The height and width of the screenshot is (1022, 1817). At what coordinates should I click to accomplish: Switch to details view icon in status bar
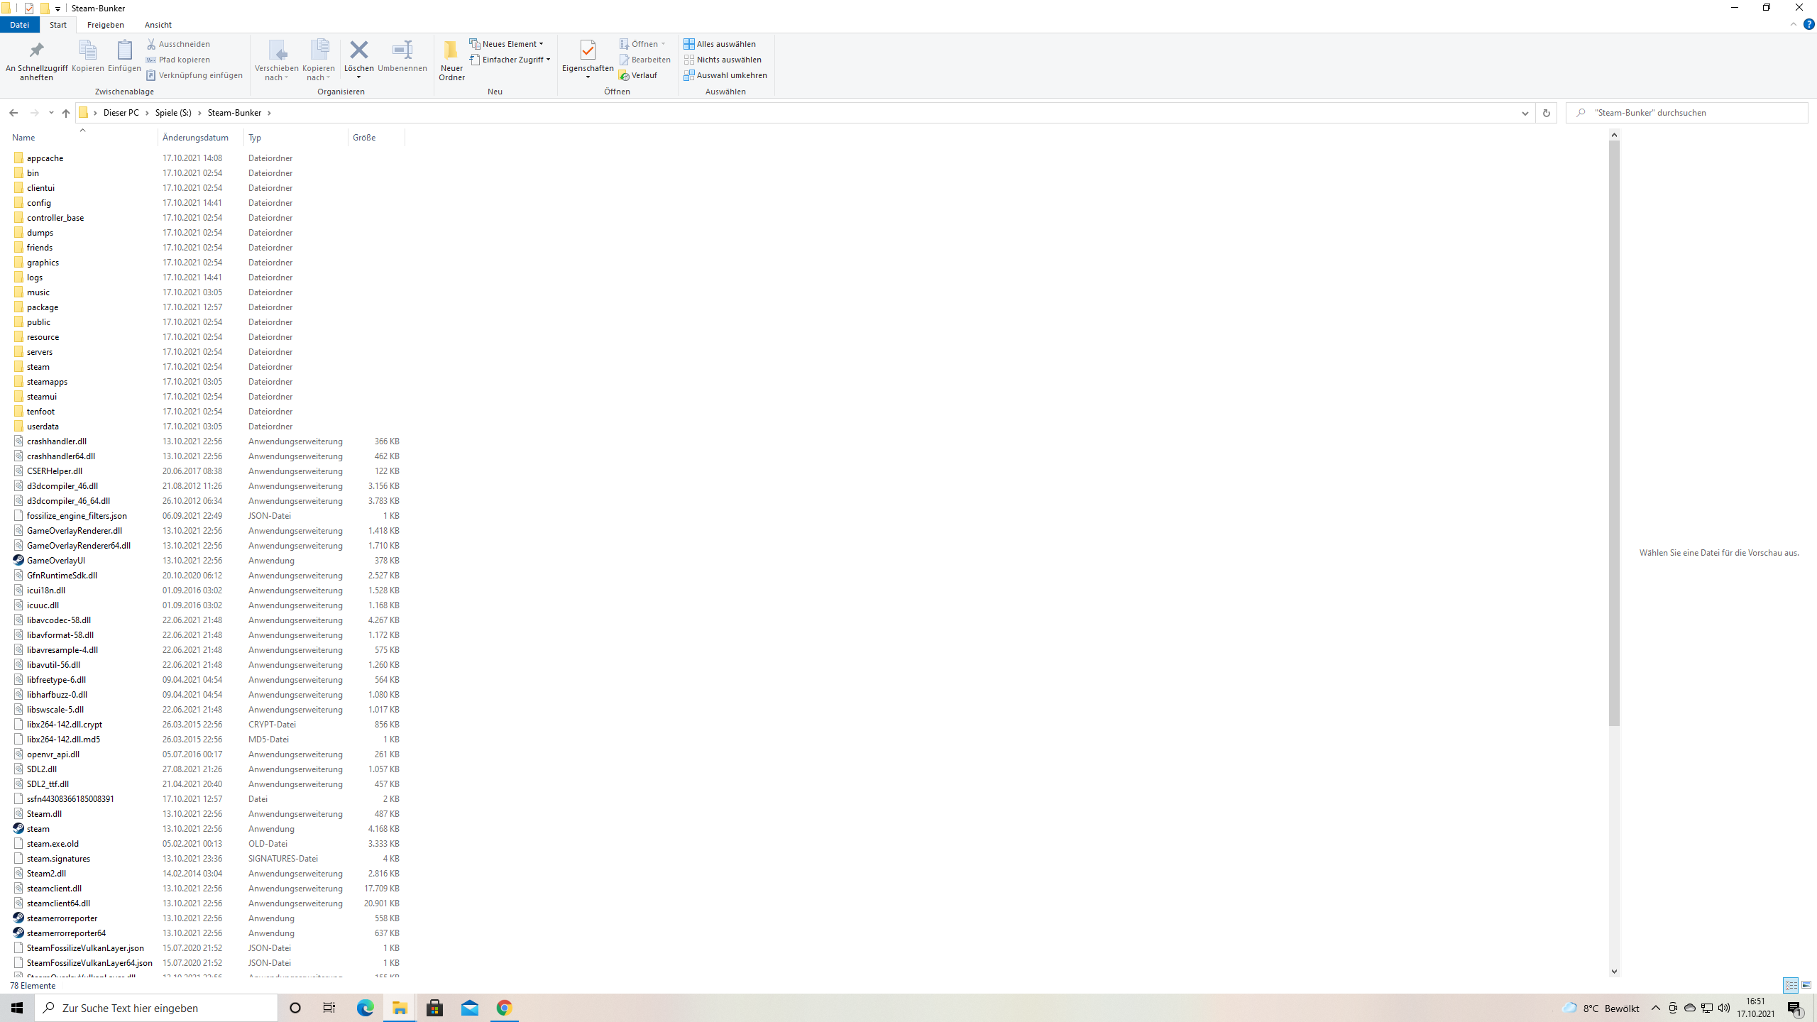(x=1791, y=985)
